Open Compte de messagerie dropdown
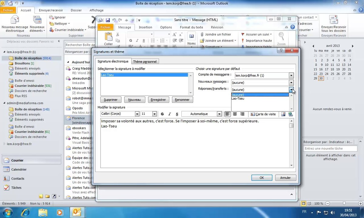The height and width of the screenshot is (218, 364). [291, 75]
